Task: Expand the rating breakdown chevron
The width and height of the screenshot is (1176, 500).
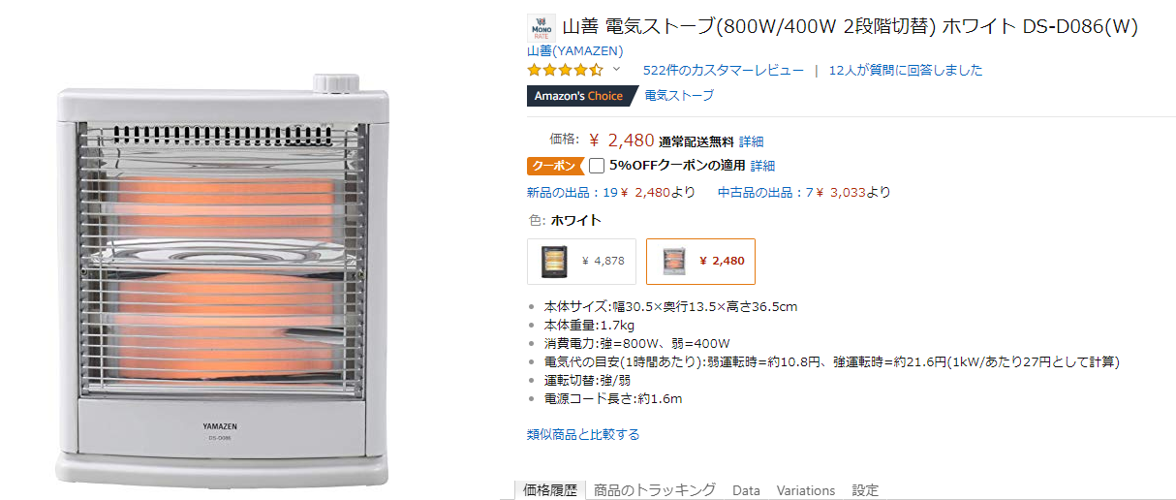Action: 616,70
